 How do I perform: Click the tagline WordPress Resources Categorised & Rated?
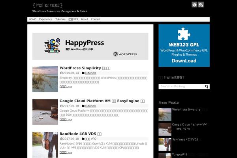pyautogui.click(x=60, y=11)
